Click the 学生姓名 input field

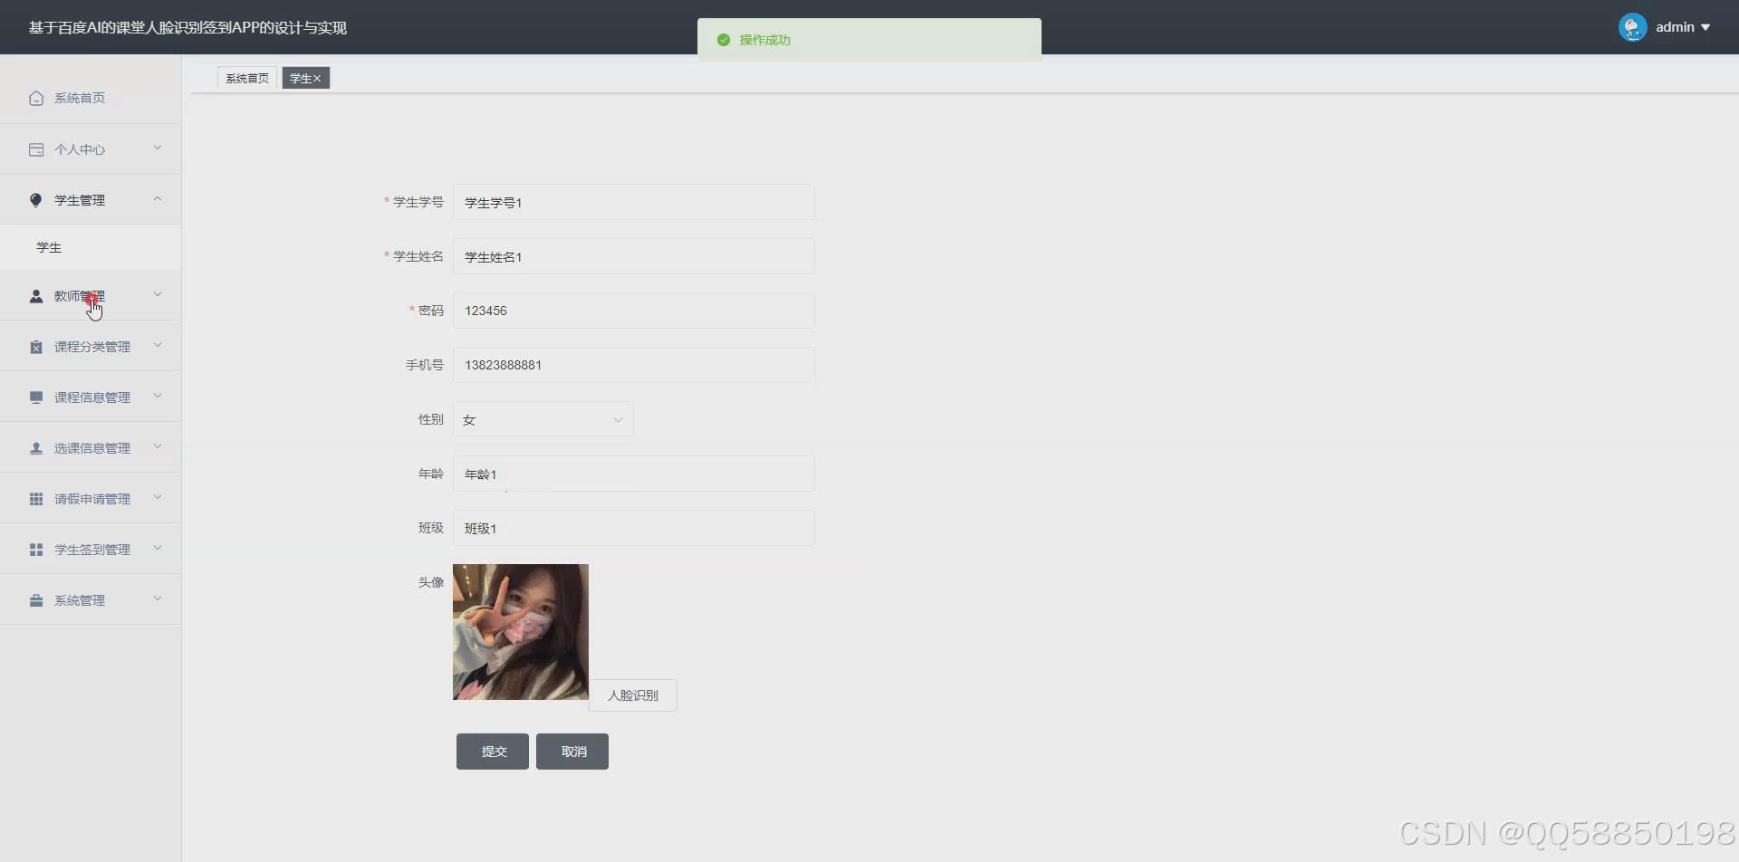(x=633, y=256)
